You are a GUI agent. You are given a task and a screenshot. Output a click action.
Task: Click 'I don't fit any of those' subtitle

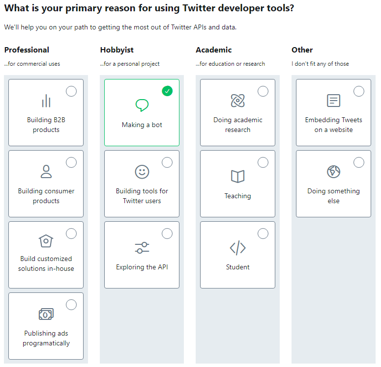(x=320, y=64)
